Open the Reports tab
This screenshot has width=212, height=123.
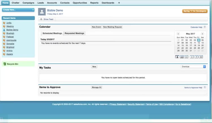[x=94, y=3]
